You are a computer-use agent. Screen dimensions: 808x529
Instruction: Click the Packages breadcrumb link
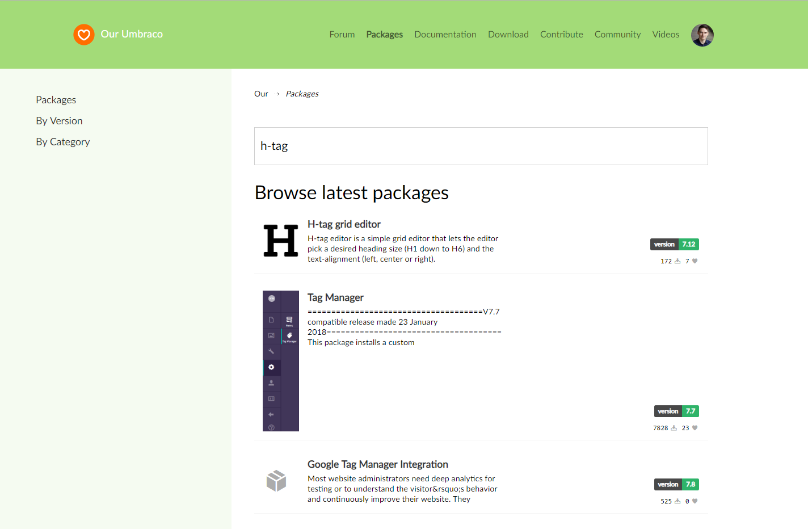click(302, 93)
